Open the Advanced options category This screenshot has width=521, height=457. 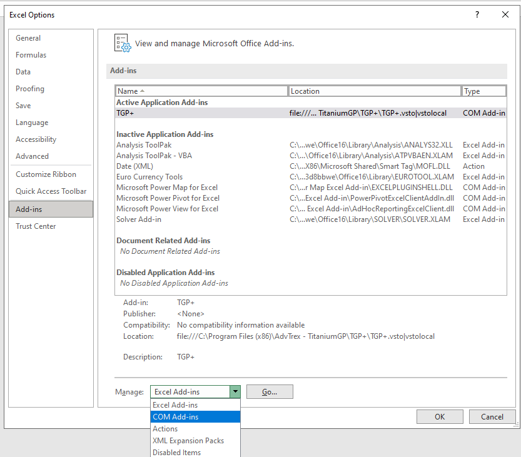[x=51, y=156]
